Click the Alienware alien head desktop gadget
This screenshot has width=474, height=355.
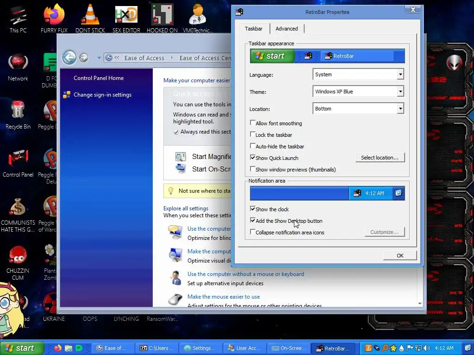coord(454,63)
